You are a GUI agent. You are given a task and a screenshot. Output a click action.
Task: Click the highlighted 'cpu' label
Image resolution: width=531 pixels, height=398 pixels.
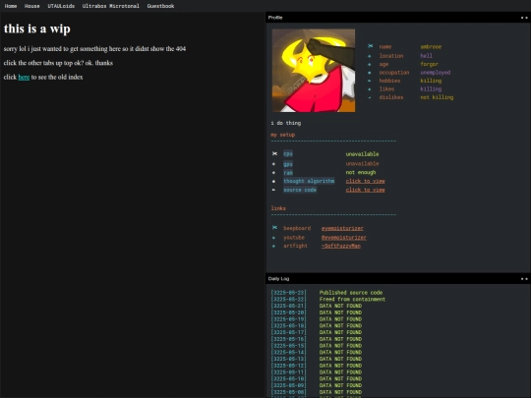point(288,154)
